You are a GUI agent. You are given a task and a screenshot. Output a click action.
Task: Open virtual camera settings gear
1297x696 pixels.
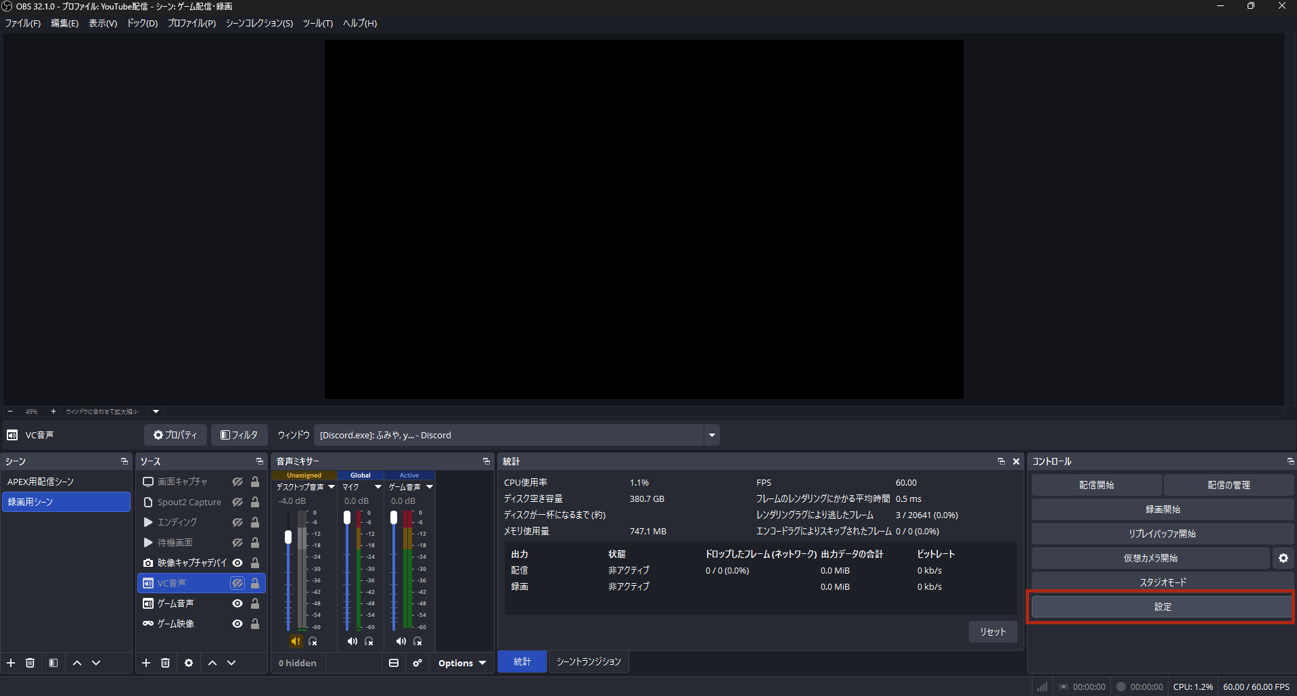pos(1283,558)
